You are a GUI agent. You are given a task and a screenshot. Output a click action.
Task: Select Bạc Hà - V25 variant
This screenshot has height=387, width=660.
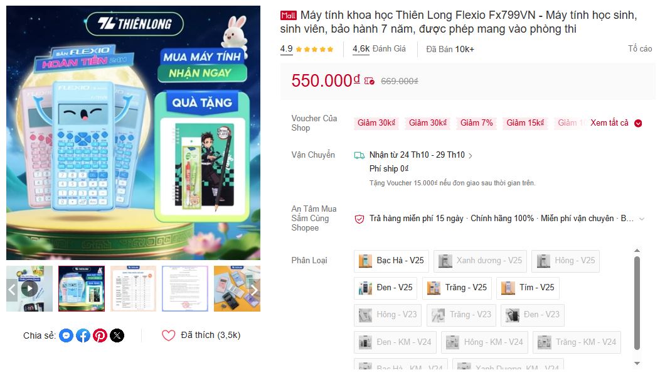pos(391,261)
